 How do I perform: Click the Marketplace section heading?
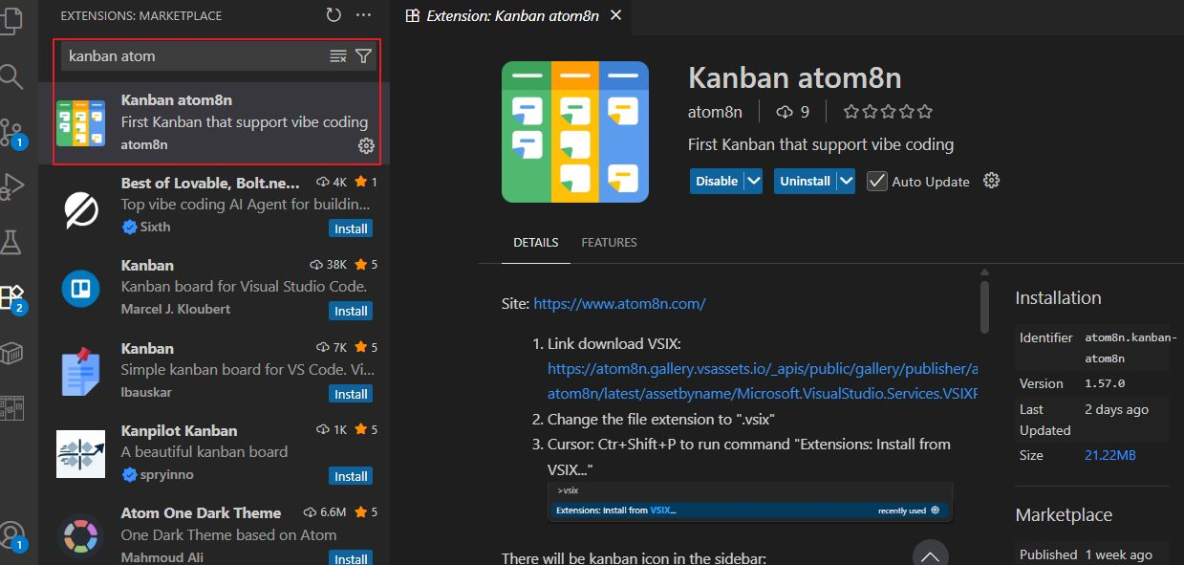(1064, 514)
